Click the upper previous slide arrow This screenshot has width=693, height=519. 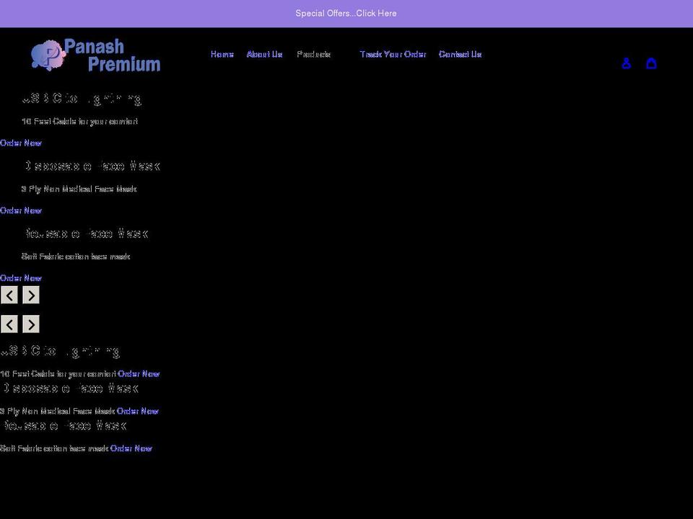(9, 295)
